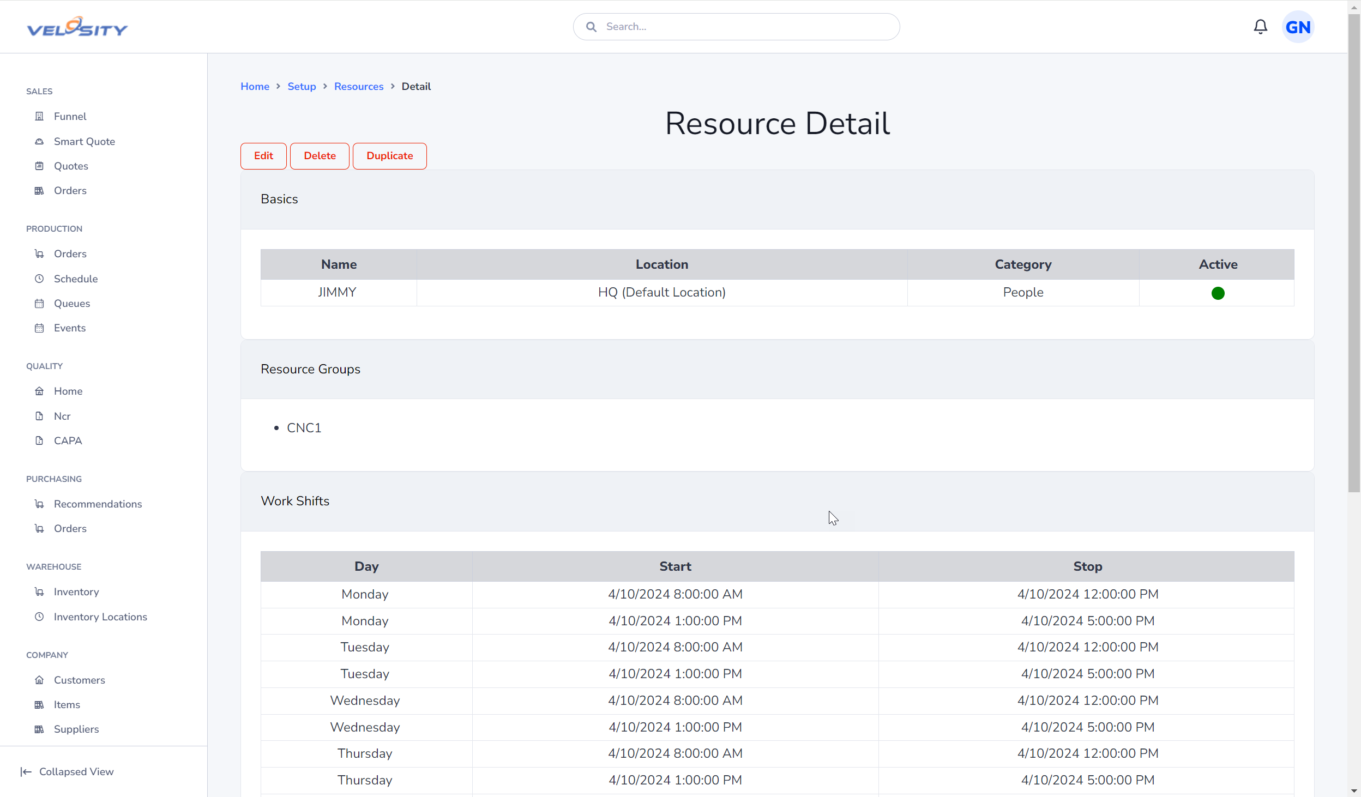Click the Duplicate button
Image resolution: width=1361 pixels, height=797 pixels.
[390, 156]
